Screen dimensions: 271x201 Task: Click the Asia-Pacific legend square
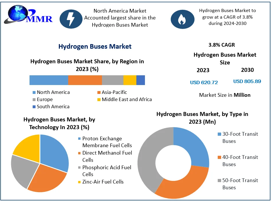(x=99, y=92)
